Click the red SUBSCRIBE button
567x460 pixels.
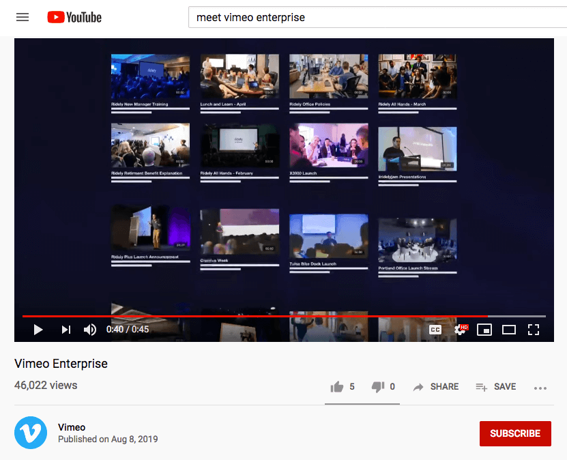(x=515, y=433)
